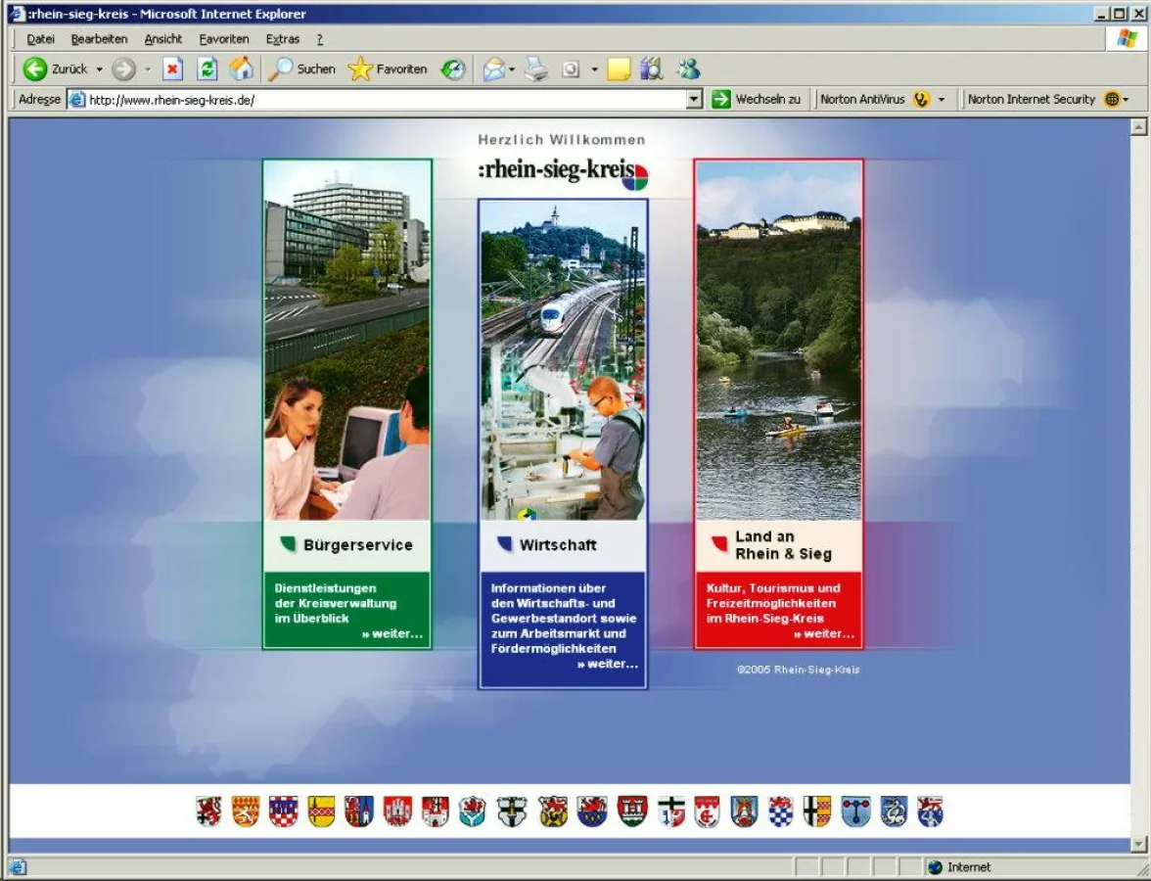Expand the Norton Internet Security dropdown
The width and height of the screenshot is (1151, 881).
(x=1126, y=99)
